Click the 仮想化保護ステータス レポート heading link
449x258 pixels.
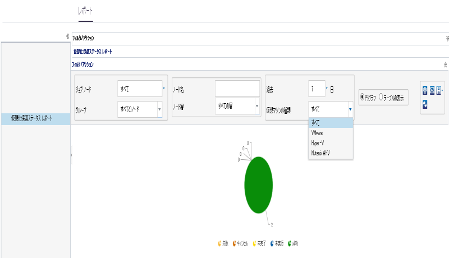[x=93, y=52]
